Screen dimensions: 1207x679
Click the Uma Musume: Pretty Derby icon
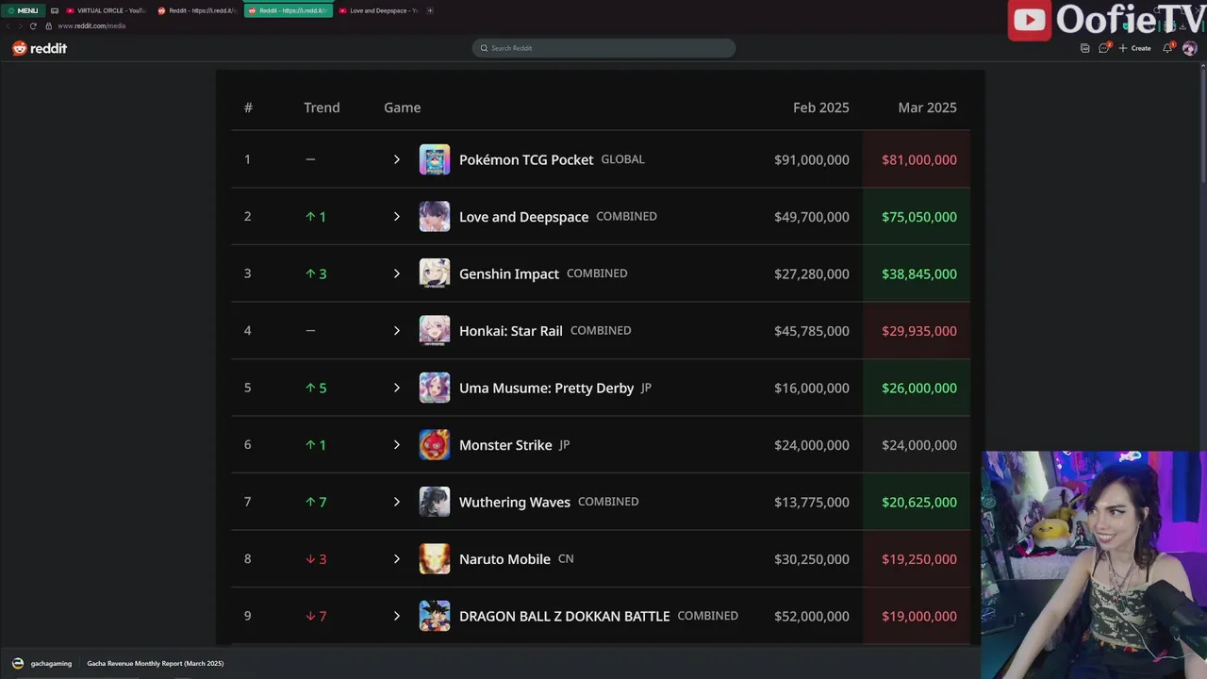[x=435, y=388]
